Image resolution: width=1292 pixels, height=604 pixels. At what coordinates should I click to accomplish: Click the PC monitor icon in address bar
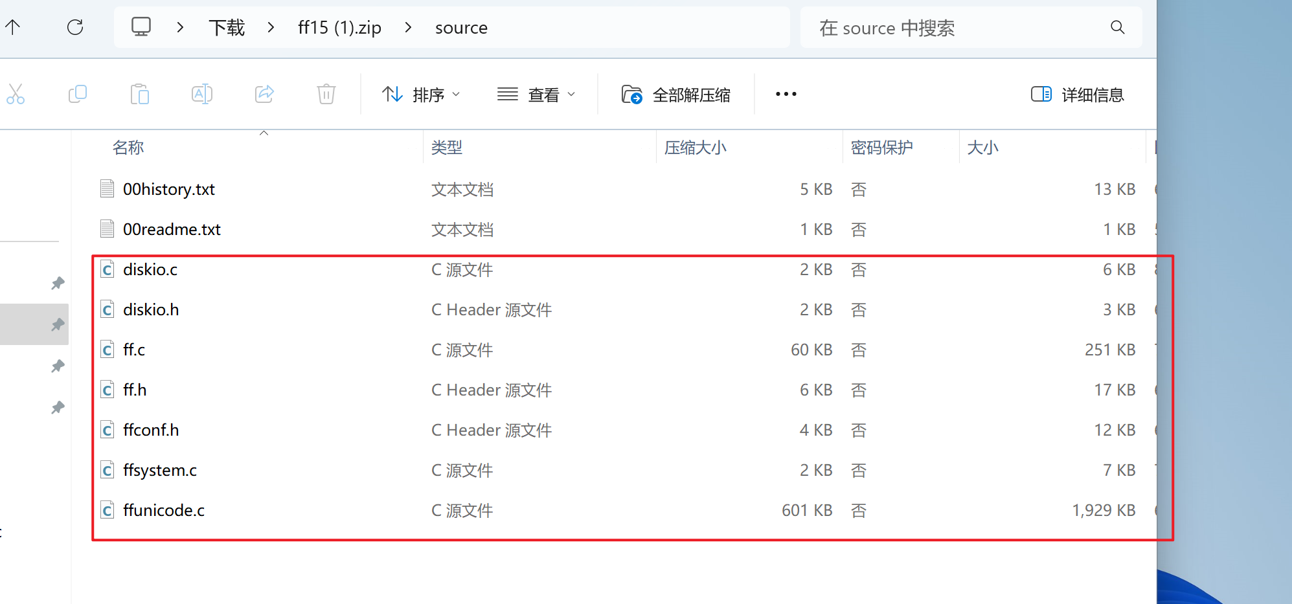[x=141, y=27]
